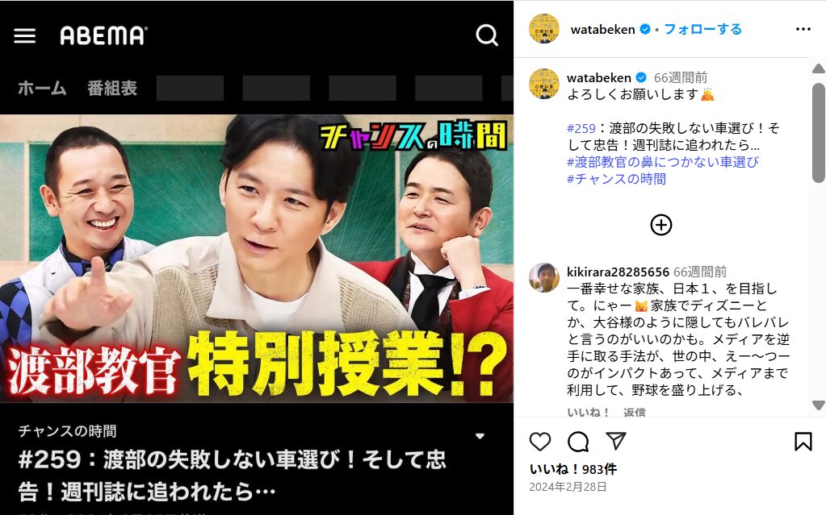Screen dimensions: 826x515
Task: Save the post with the bookmark icon
Action: pyautogui.click(x=803, y=442)
